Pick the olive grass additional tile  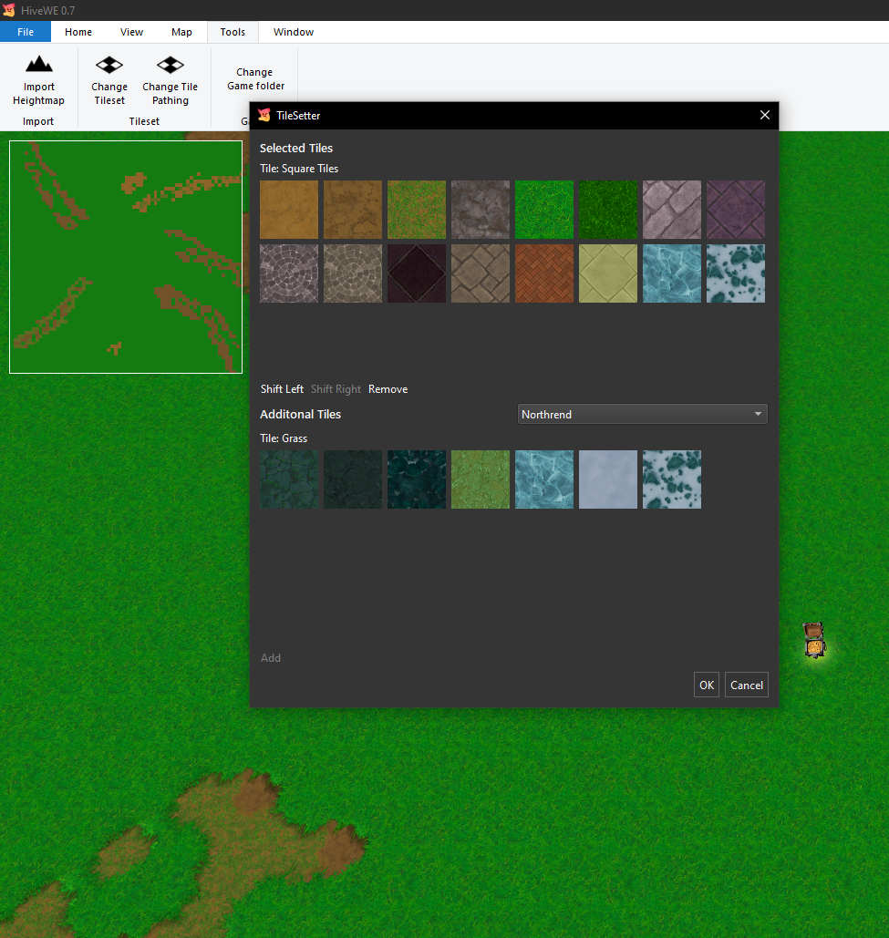point(481,479)
